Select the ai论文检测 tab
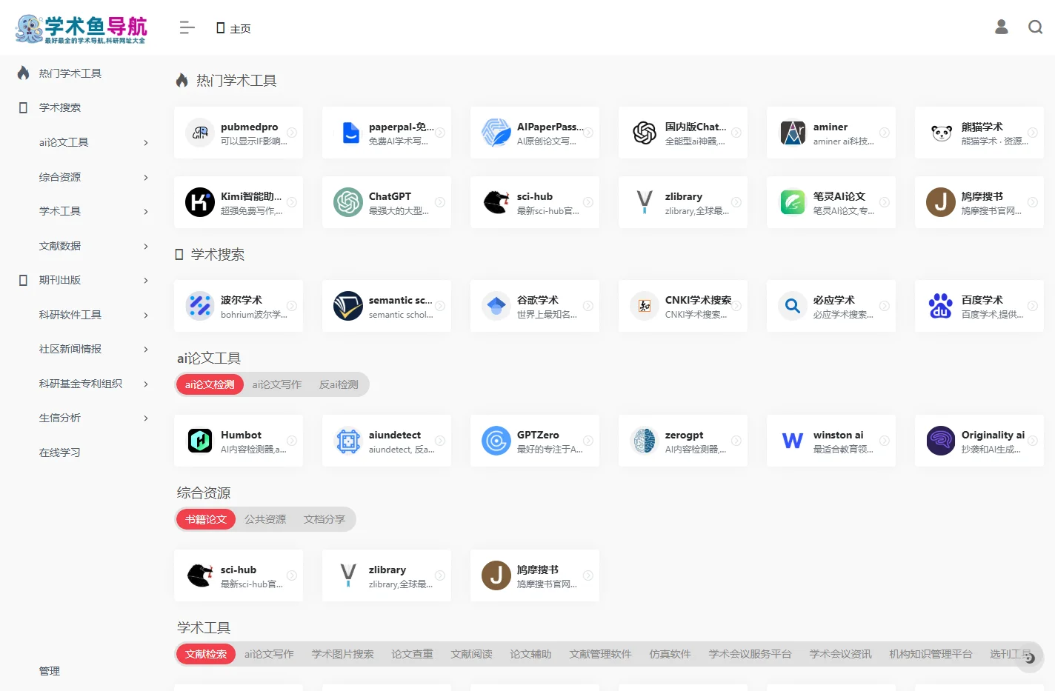This screenshot has height=691, width=1055. 210,384
